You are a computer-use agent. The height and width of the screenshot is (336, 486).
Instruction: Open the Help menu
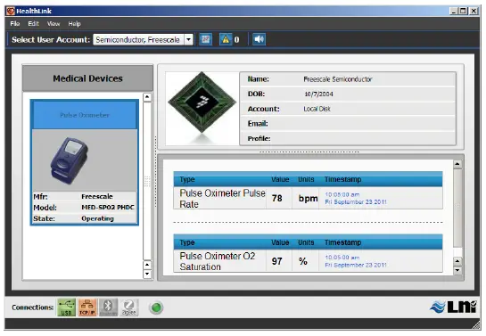[x=74, y=23]
